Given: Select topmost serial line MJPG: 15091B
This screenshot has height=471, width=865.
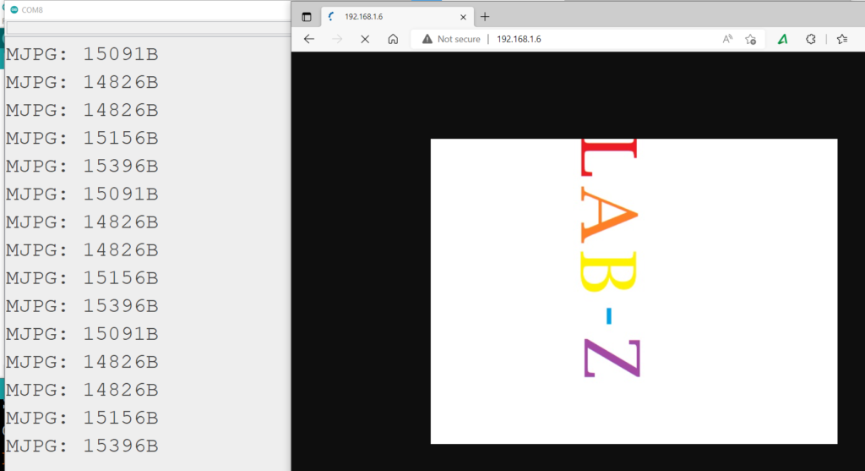Looking at the screenshot, I should pos(82,54).
